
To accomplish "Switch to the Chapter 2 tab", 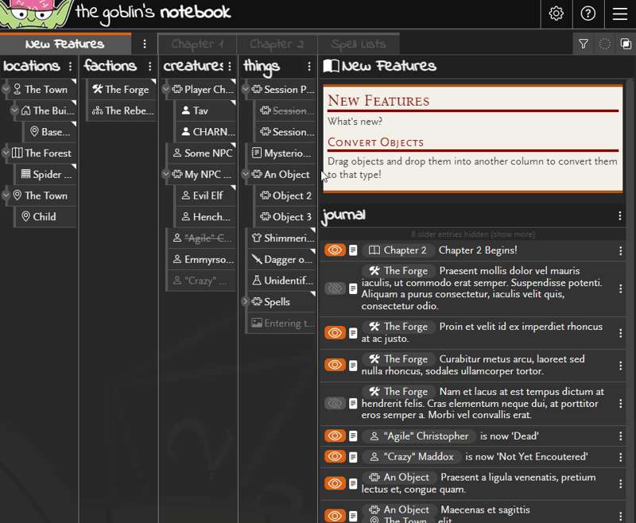I will pyautogui.click(x=277, y=44).
